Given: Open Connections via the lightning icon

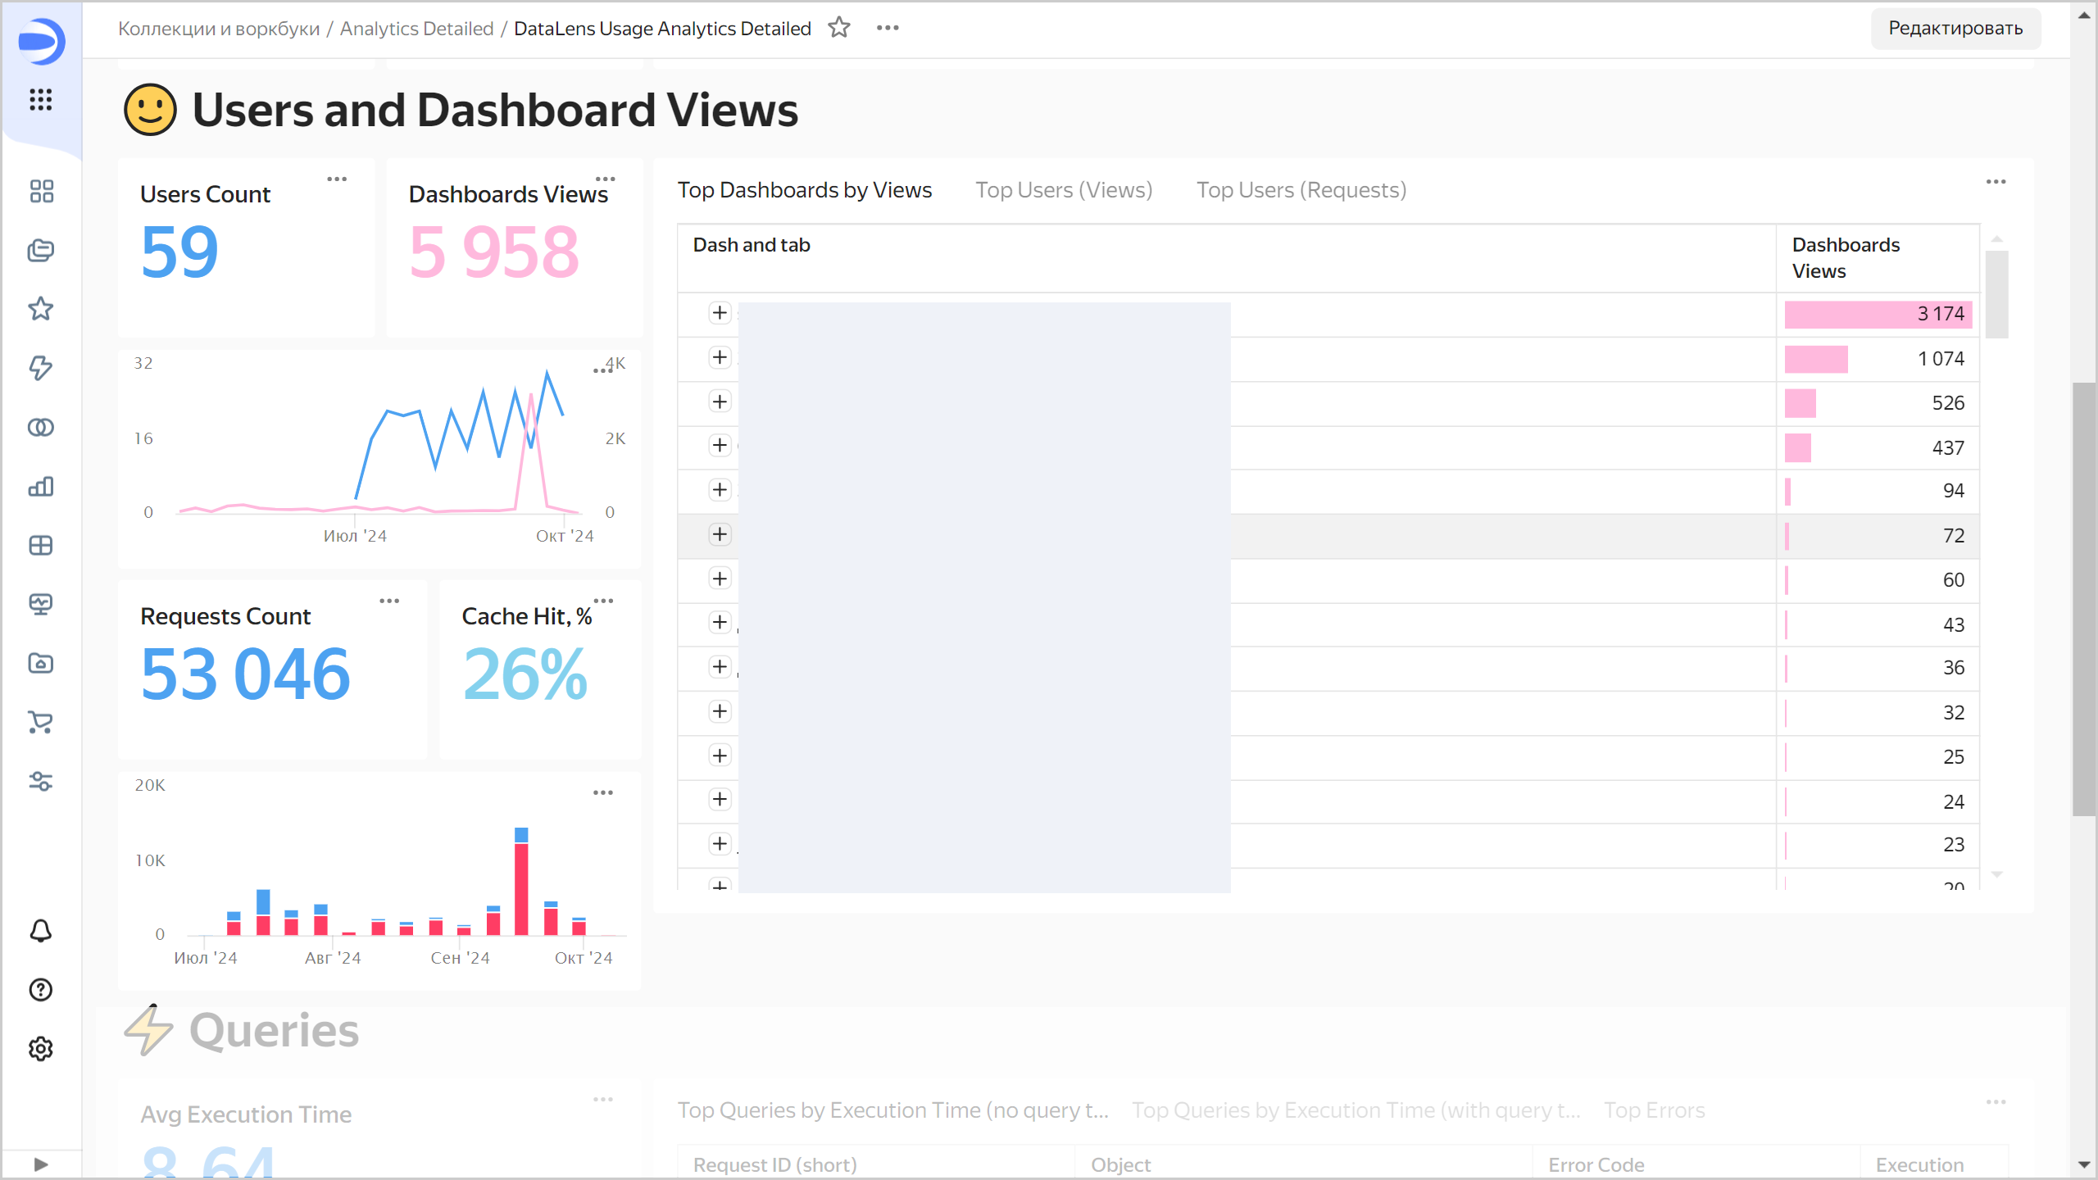Looking at the screenshot, I should [40, 369].
